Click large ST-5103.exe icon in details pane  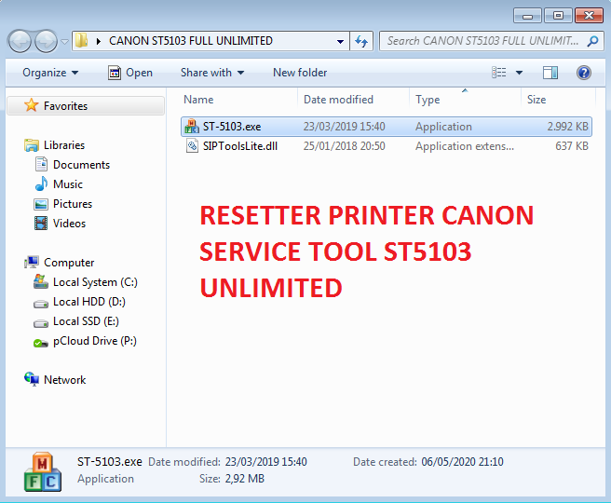tap(43, 472)
